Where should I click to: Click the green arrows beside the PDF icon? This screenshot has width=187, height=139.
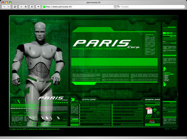(156, 112)
